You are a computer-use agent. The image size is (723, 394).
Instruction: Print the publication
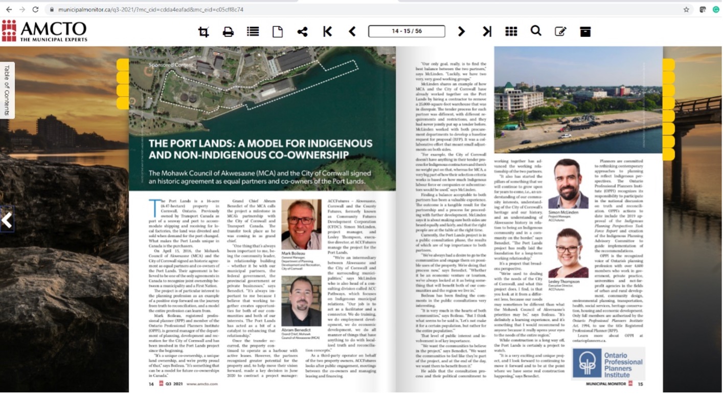click(x=228, y=32)
